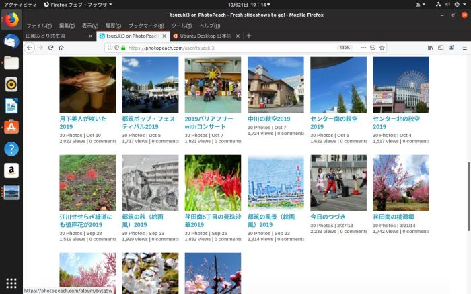
Task: Launch Thunderbird Mail from the dock
Action: point(11,41)
